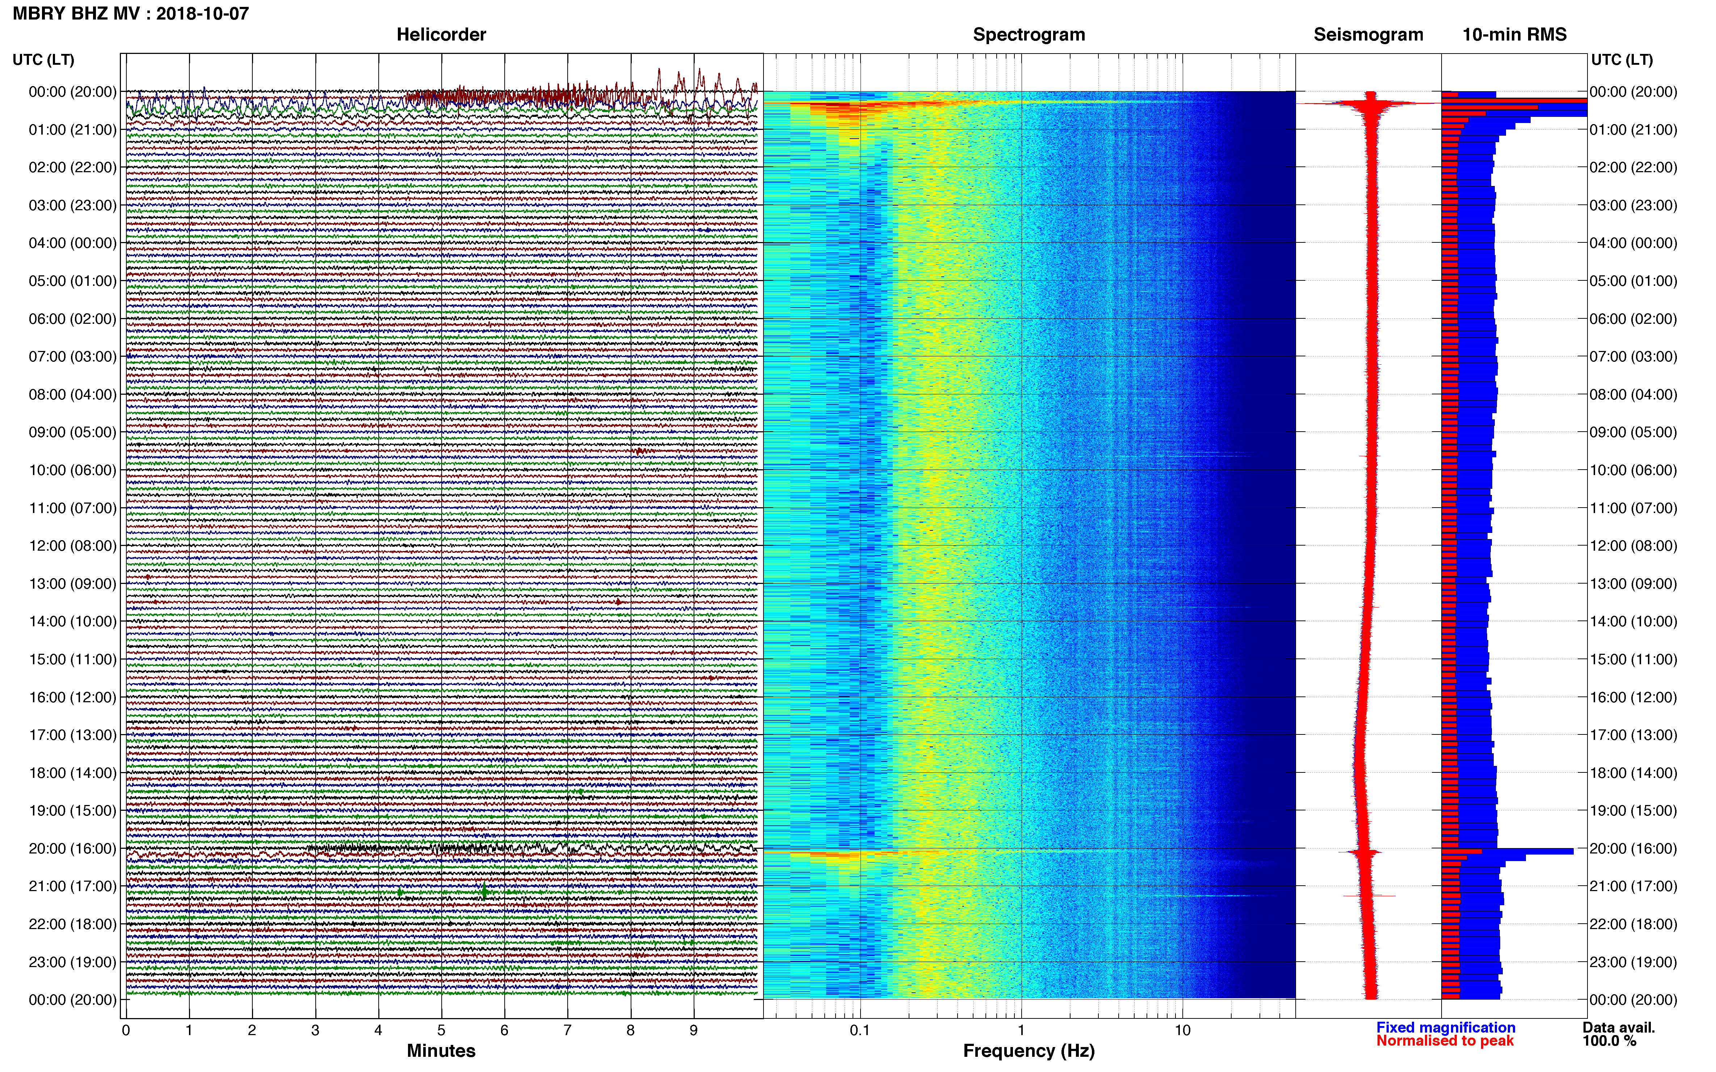Click the seismogram spike at 20:00

1360,852
